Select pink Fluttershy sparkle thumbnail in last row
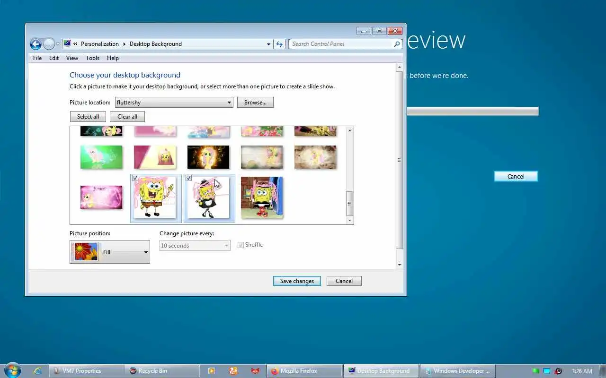The width and height of the screenshot is (606, 378). click(101, 197)
